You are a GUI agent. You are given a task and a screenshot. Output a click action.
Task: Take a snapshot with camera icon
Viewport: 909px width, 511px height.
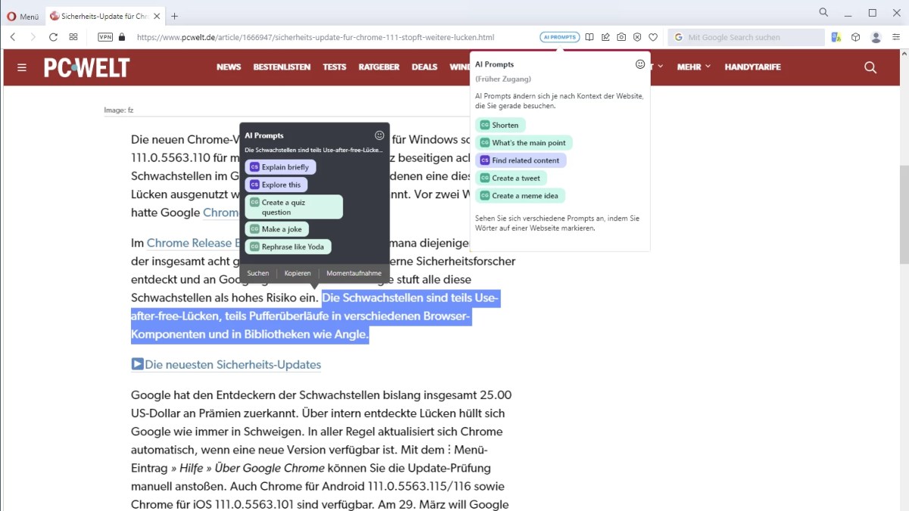621,37
